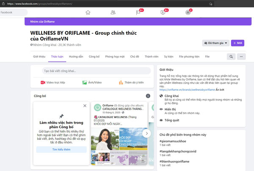Viewport: 254px width, 171px height.
Task: Click the eye icon next to Hiển thị
Action: click(161, 109)
